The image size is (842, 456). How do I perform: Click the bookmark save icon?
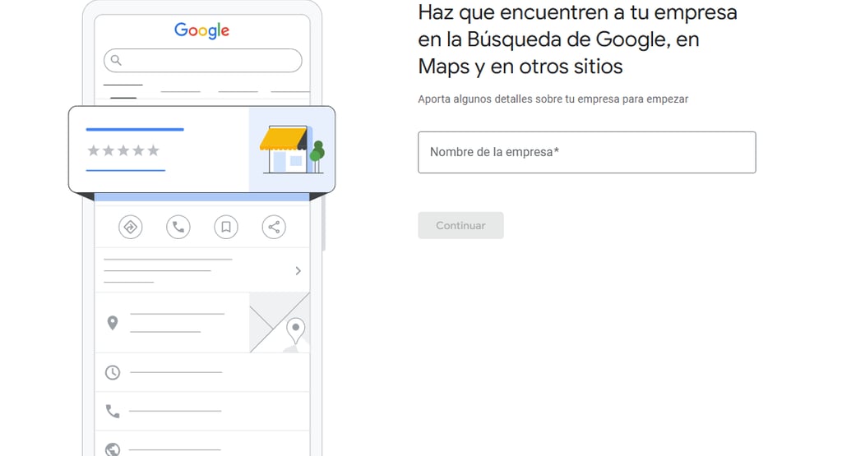[226, 227]
